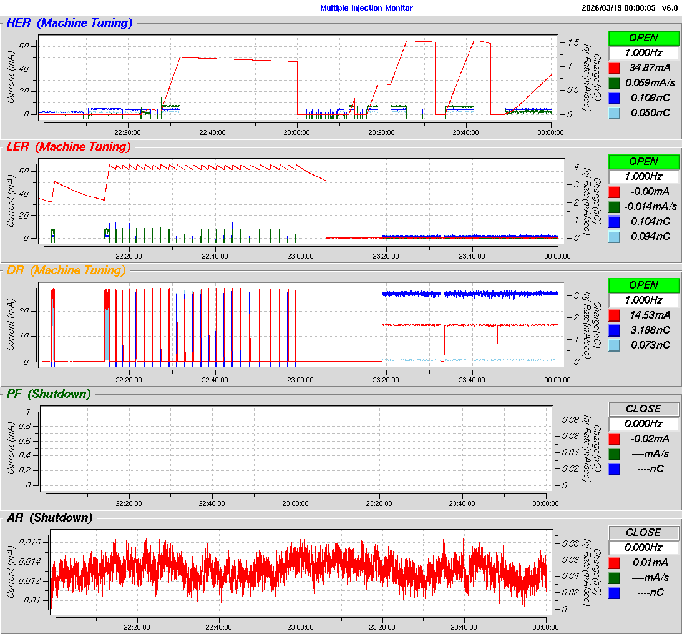Click the HER dark green injection rate swatch

click(x=614, y=82)
